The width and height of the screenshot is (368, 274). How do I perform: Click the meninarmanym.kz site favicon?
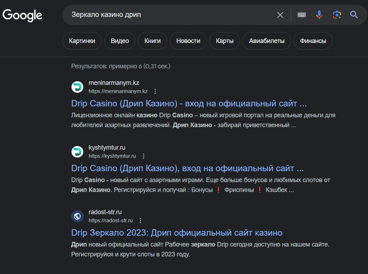coord(77,87)
